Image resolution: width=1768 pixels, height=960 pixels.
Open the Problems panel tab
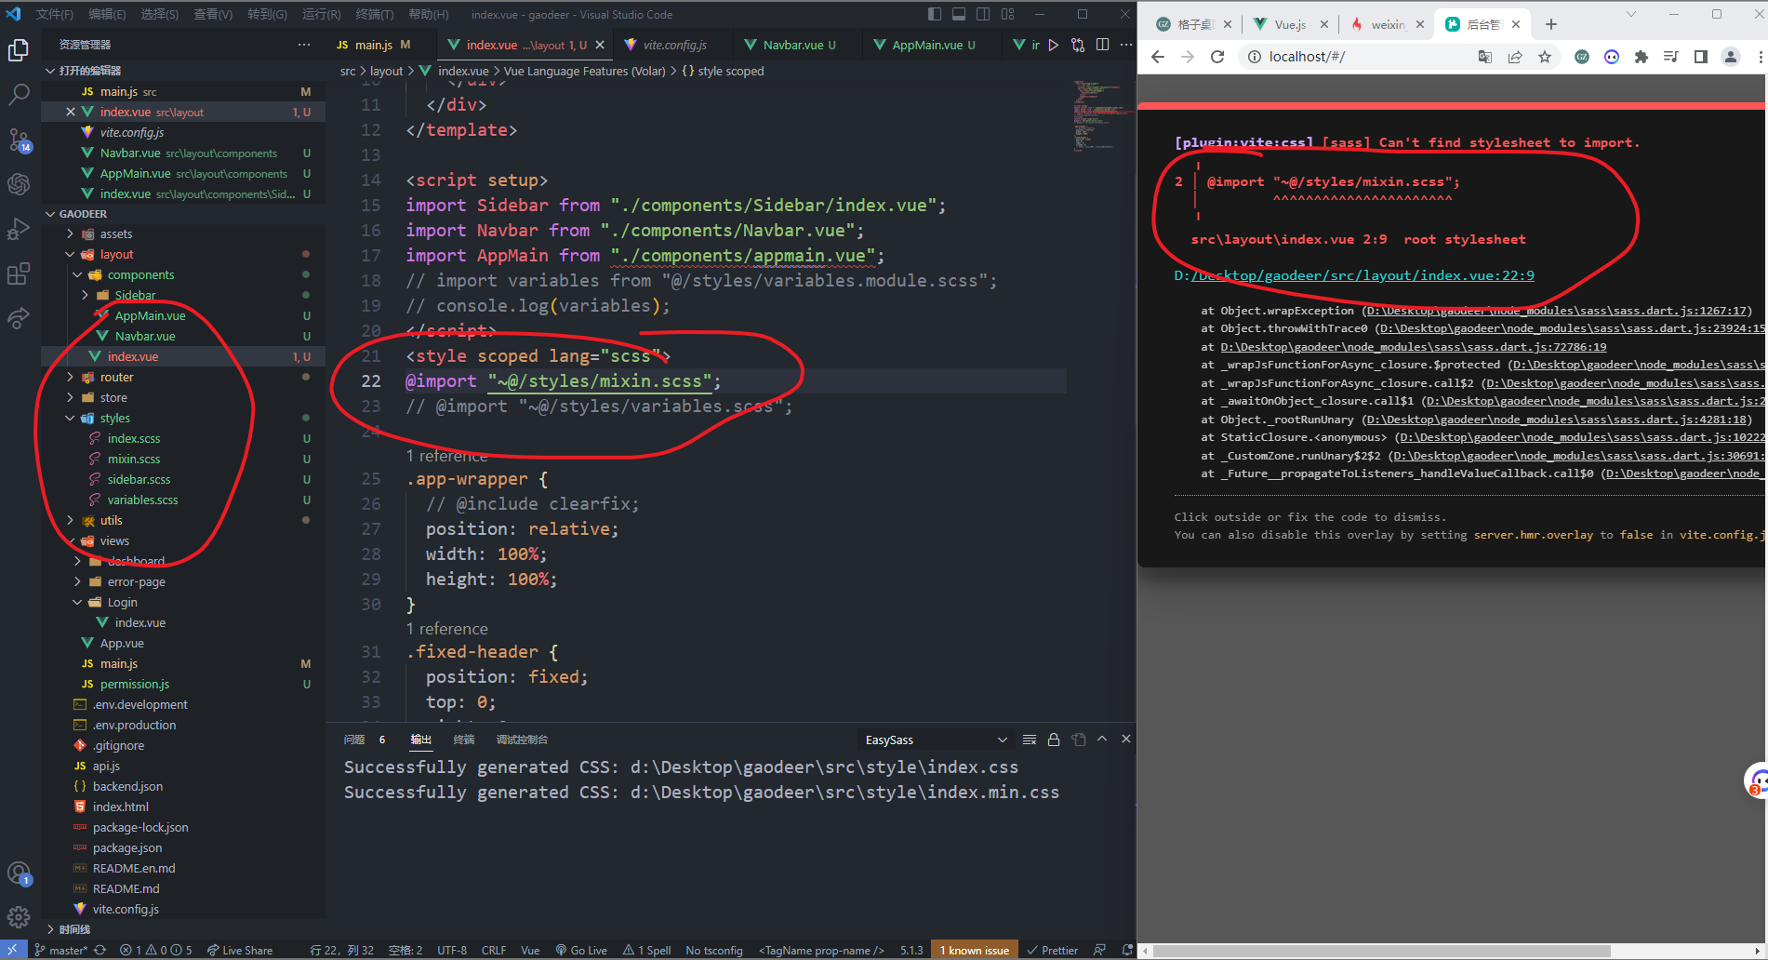tap(354, 740)
